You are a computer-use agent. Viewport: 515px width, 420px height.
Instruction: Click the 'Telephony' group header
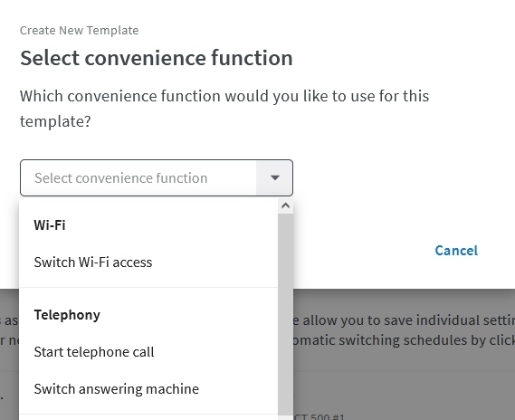[67, 315]
